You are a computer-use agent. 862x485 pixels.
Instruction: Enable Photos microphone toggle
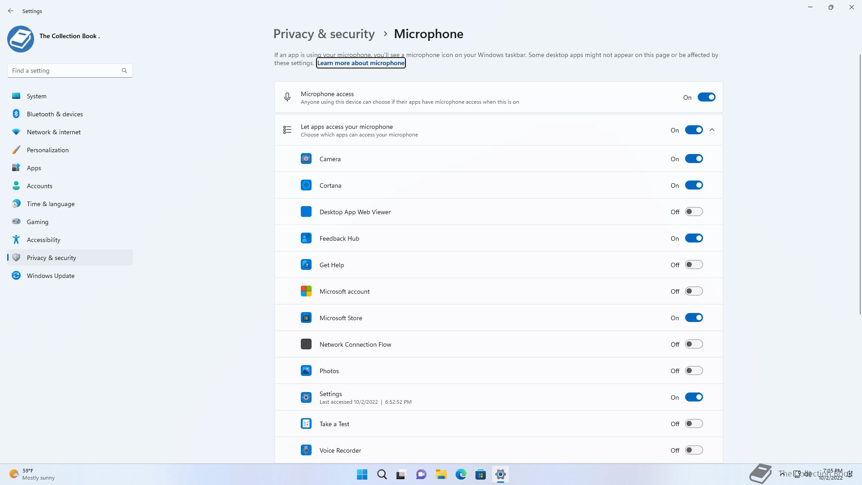(694, 370)
